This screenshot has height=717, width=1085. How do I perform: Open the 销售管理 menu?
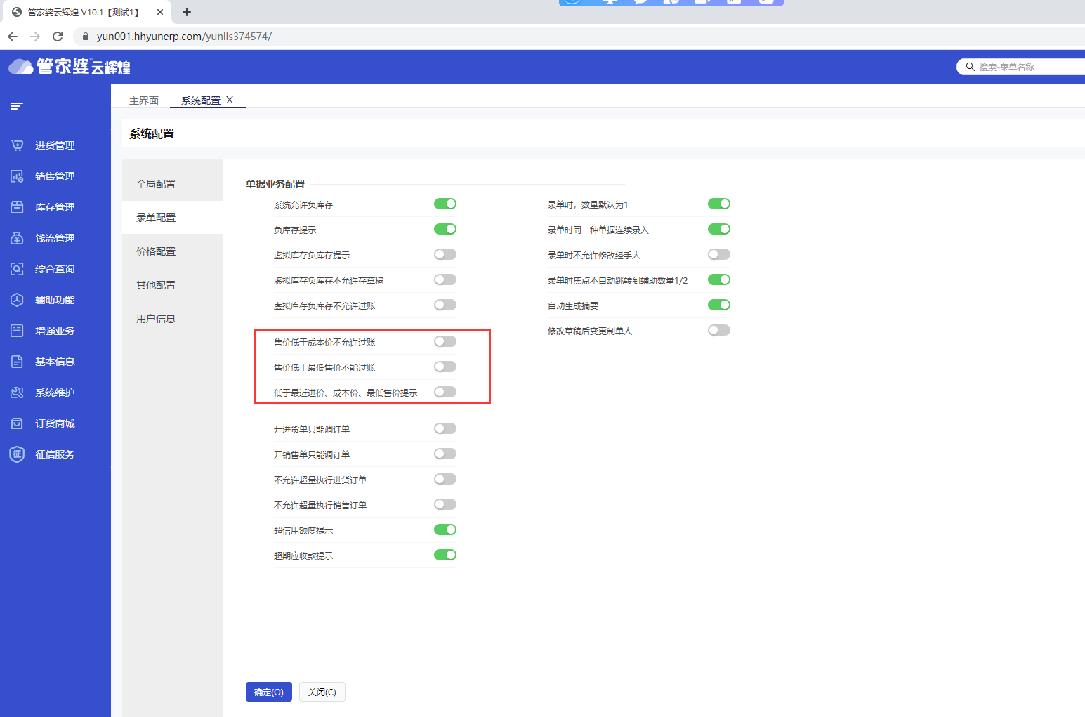tap(55, 176)
